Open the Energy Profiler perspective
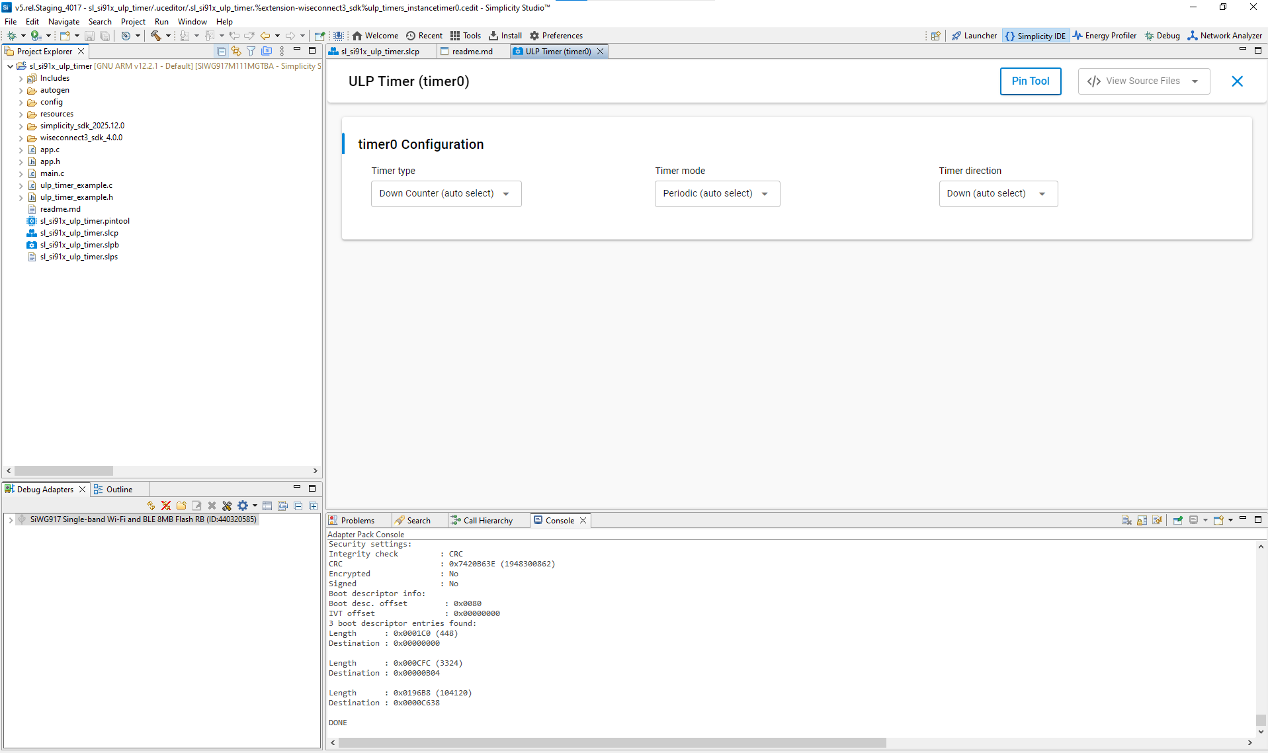Image resolution: width=1268 pixels, height=753 pixels. click(x=1105, y=35)
